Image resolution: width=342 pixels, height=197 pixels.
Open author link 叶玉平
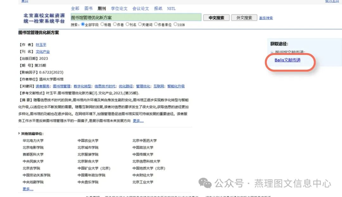[x=41, y=45]
